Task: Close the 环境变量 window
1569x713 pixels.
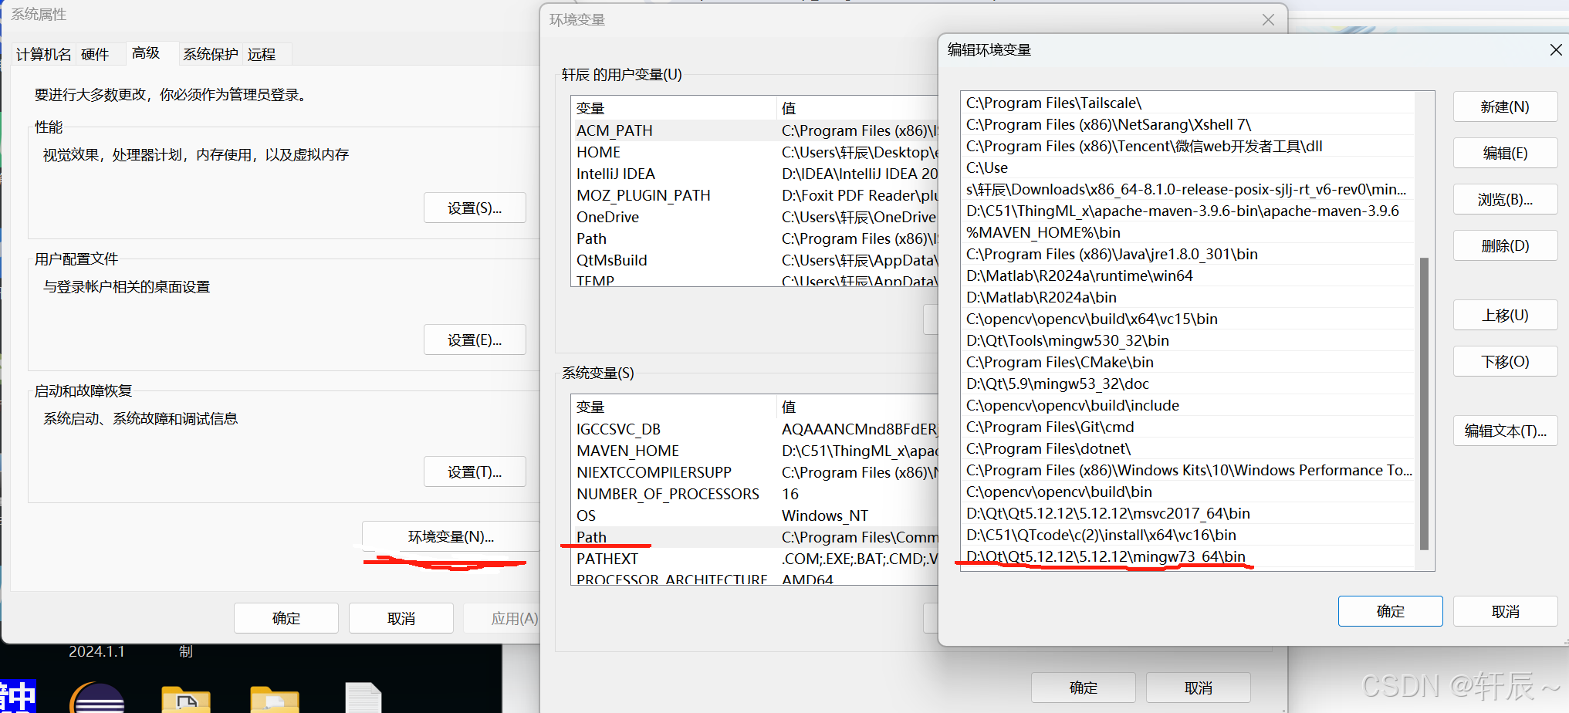Action: pos(1268,20)
